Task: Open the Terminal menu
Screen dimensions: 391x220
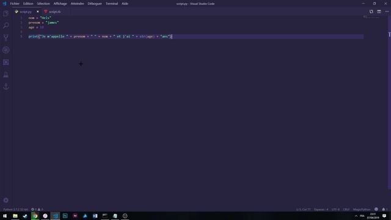Action: click(112, 4)
